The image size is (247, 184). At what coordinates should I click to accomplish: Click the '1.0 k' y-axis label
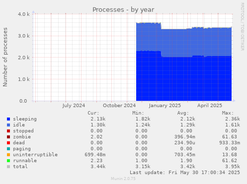[x=24, y=79]
